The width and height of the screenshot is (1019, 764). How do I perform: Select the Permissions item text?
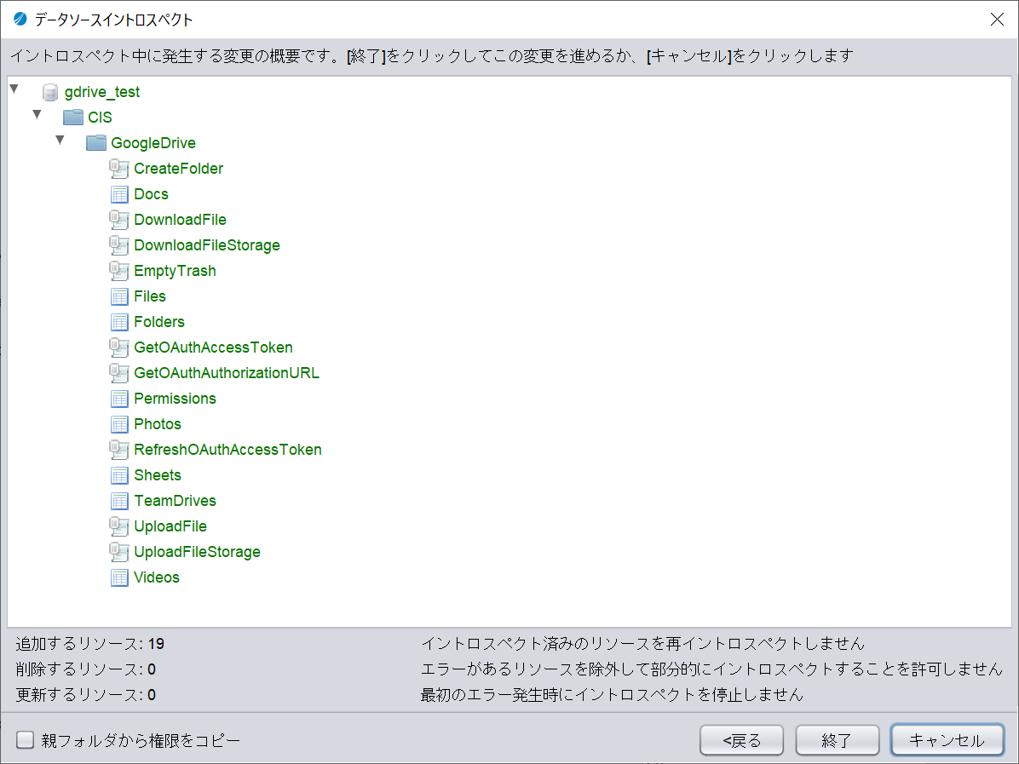pyautogui.click(x=175, y=399)
